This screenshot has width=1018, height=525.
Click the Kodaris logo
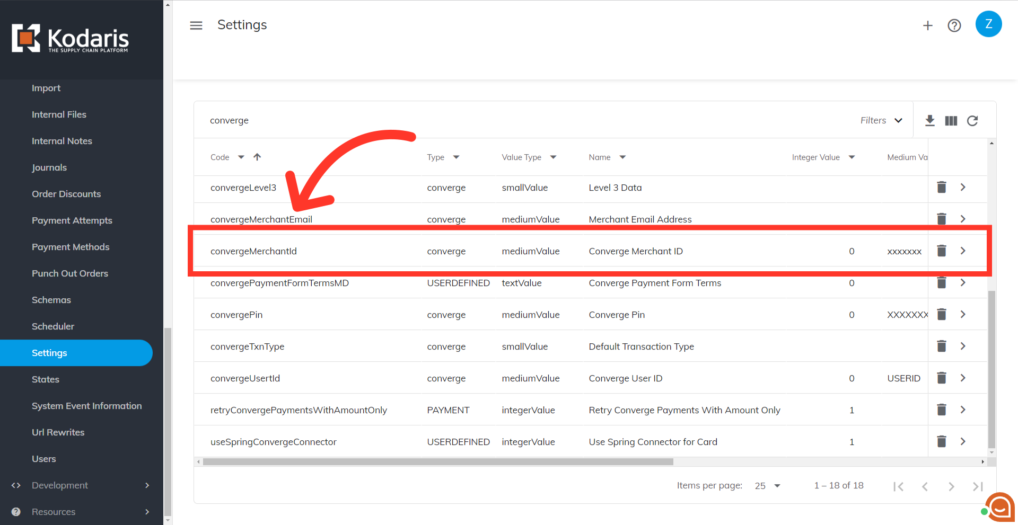(70, 38)
